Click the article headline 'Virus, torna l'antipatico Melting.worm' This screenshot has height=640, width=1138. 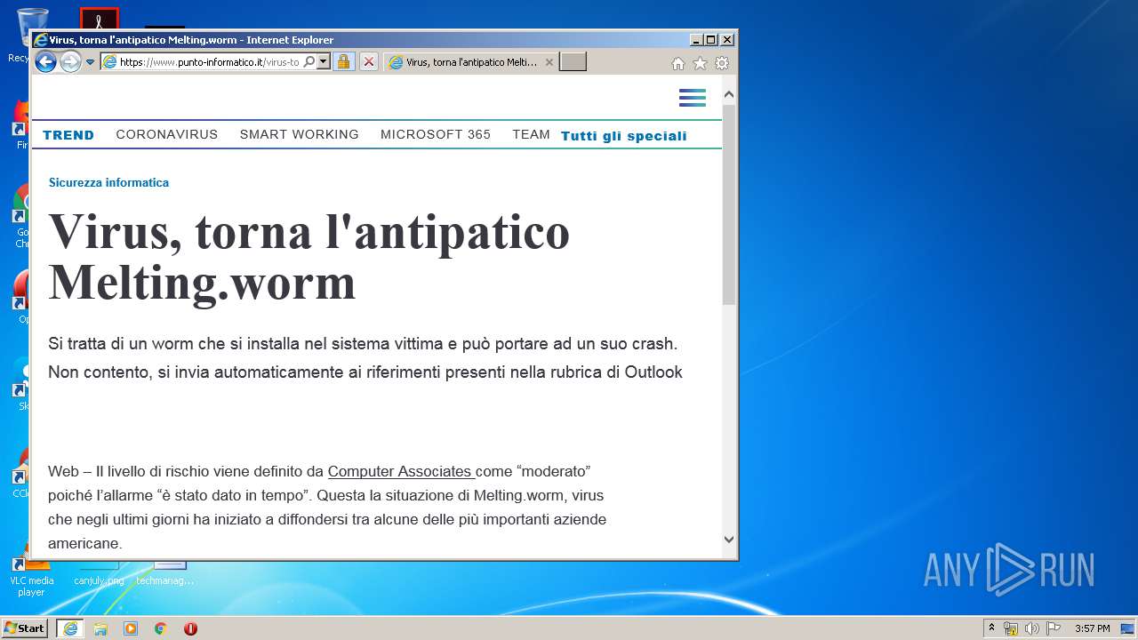click(x=309, y=257)
